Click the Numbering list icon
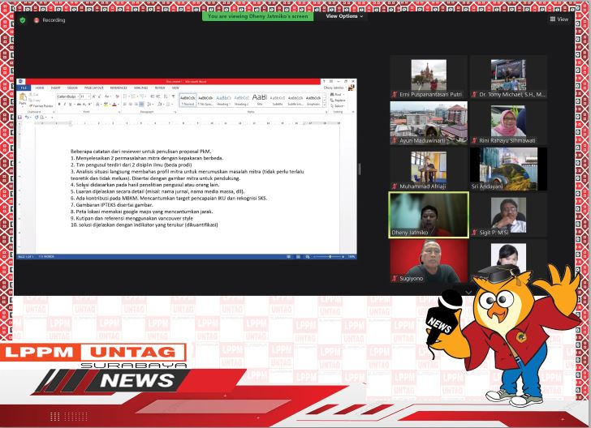This screenshot has height=428, width=591. coord(133,96)
